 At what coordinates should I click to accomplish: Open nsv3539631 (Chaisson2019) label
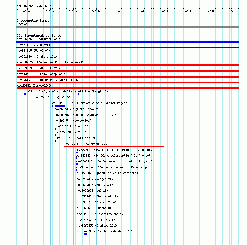(97, 196)
